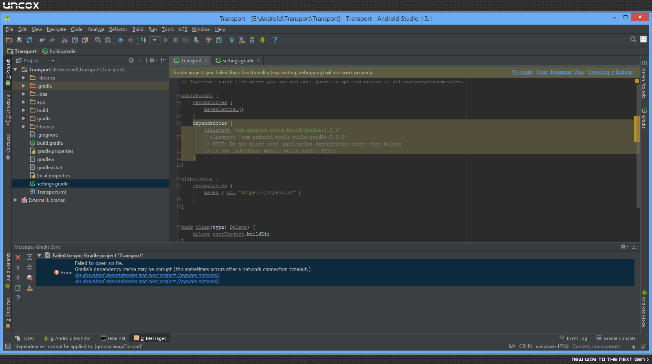
Task: Collapse 'Failed to sync Gradle project' message
Action: (40, 256)
